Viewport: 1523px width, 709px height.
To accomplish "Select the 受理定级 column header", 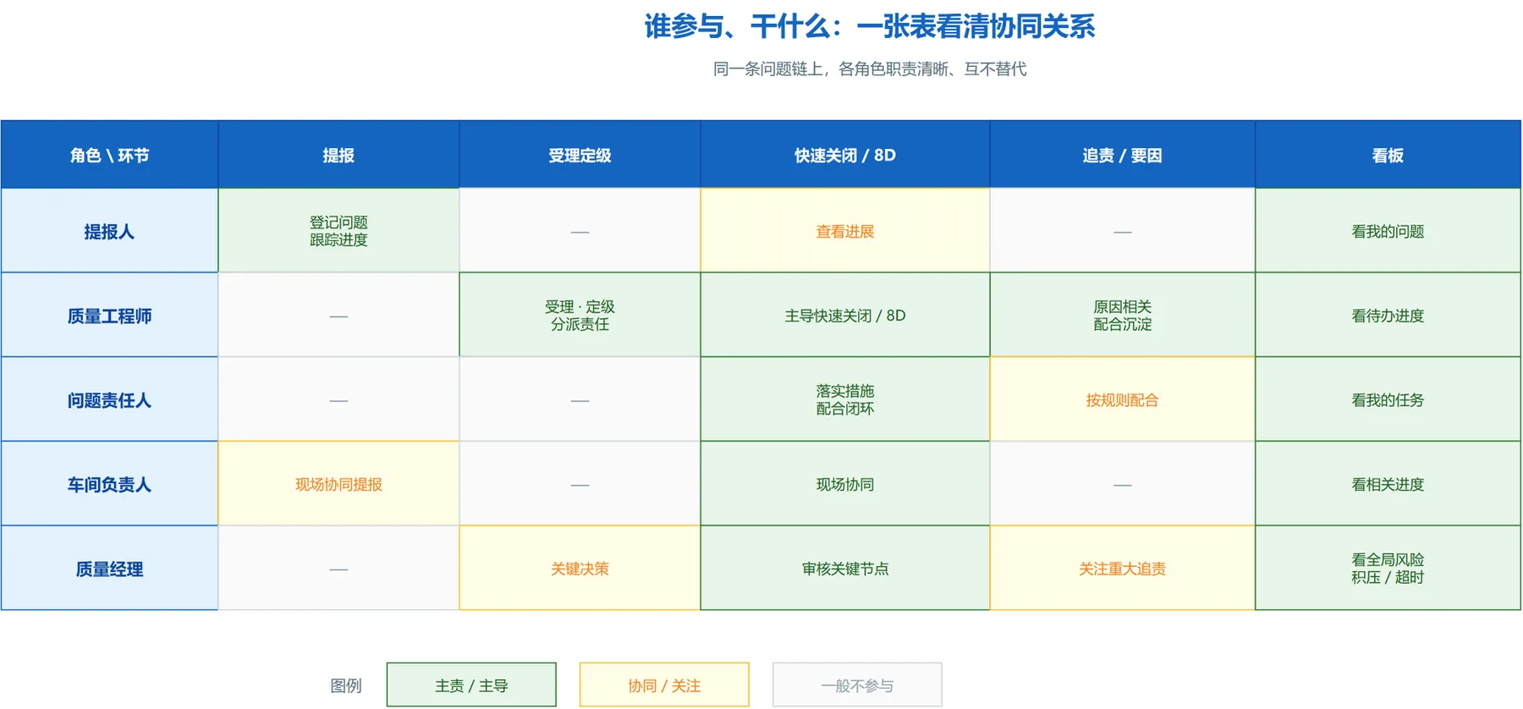I will pos(580,155).
